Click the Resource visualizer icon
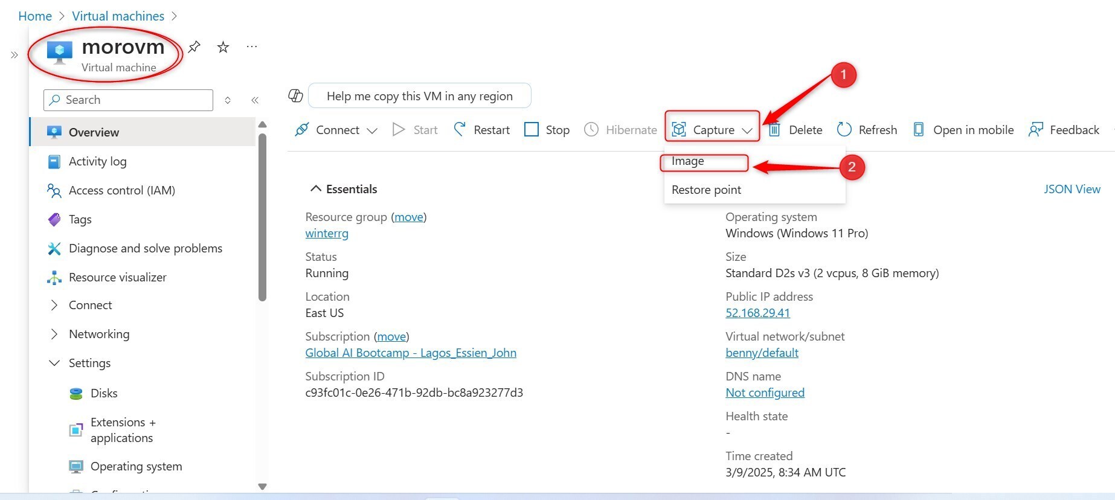This screenshot has height=500, width=1115. point(54,277)
